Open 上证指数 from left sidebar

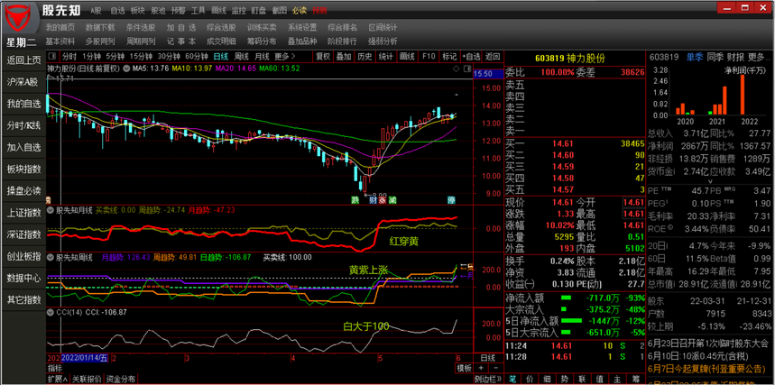pyautogui.click(x=23, y=213)
